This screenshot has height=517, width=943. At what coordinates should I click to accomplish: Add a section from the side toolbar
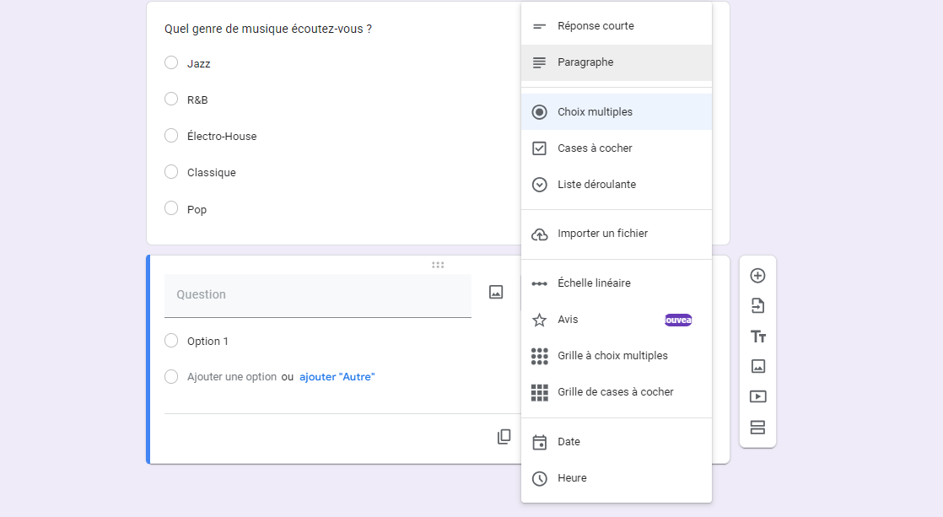757,427
